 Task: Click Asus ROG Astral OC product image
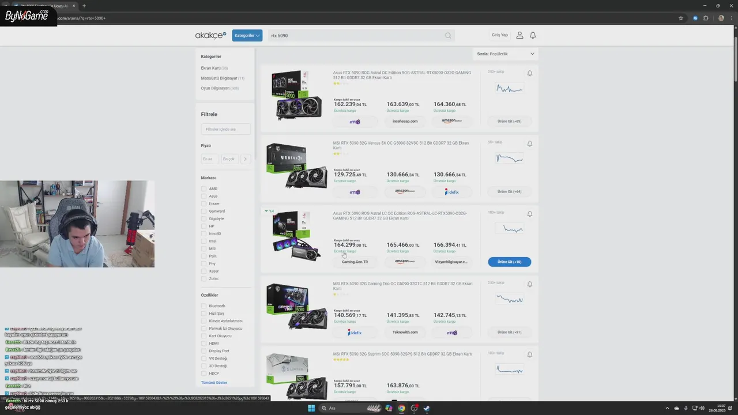click(296, 95)
